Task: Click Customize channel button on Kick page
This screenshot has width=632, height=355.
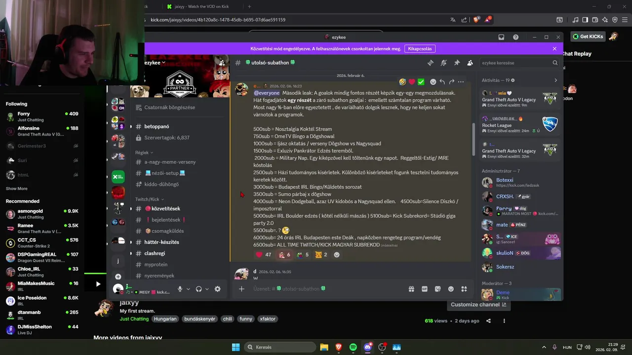Action: coord(478,304)
